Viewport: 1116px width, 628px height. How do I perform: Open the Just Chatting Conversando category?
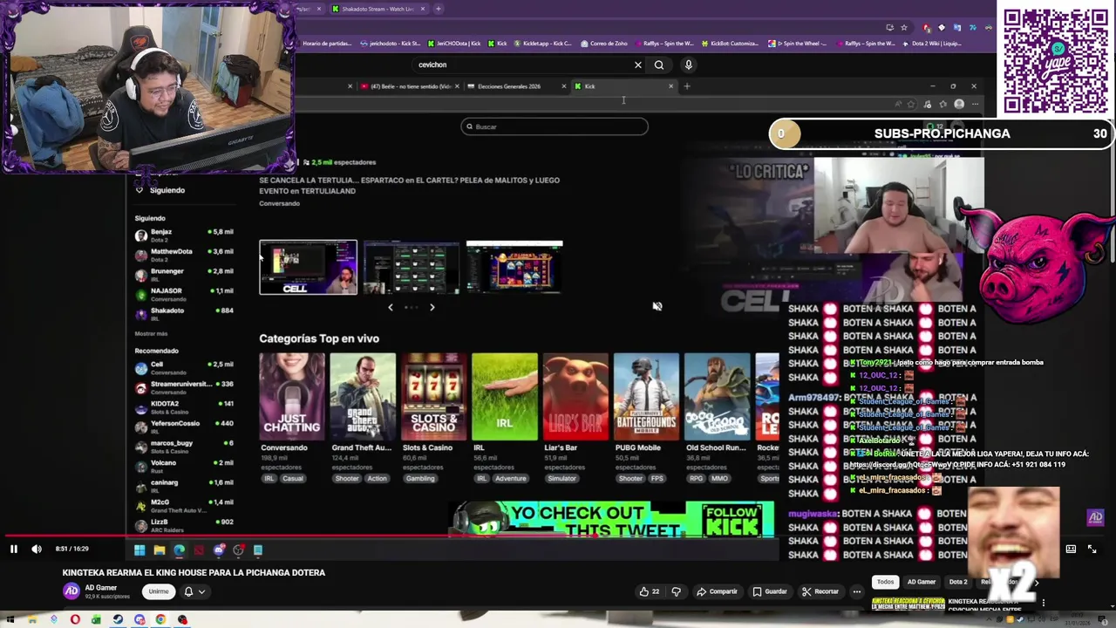pyautogui.click(x=292, y=397)
